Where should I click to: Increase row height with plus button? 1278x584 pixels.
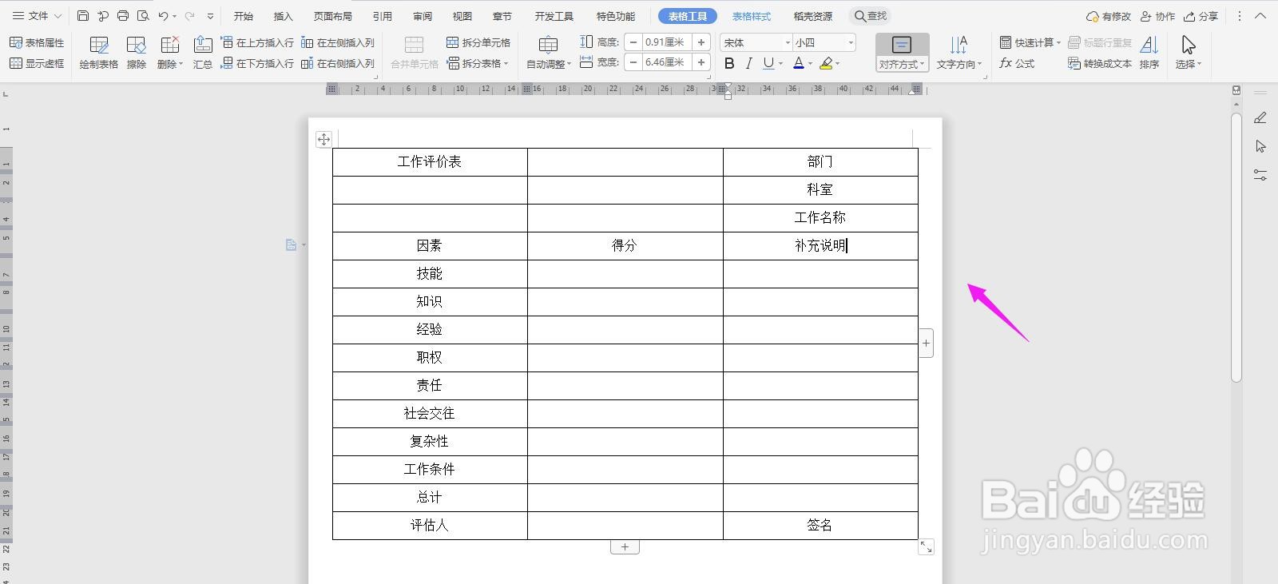pyautogui.click(x=701, y=42)
